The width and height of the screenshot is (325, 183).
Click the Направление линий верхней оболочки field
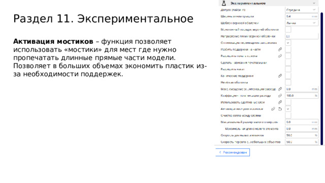[301, 36]
